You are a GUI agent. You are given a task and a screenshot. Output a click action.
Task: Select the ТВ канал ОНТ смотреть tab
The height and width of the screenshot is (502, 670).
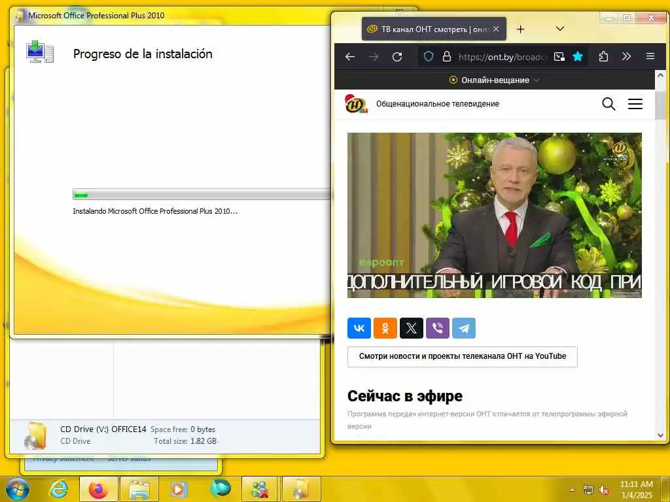[x=434, y=29]
